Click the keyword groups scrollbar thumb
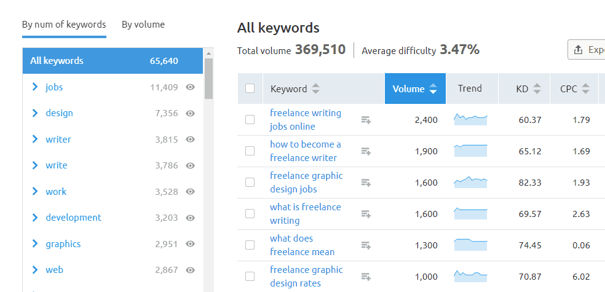 [x=209, y=79]
